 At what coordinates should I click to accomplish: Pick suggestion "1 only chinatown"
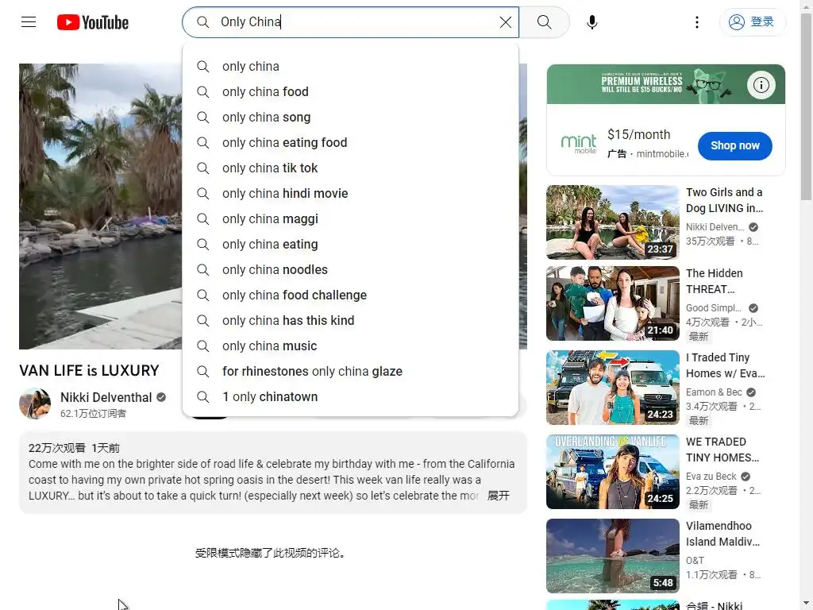350,397
